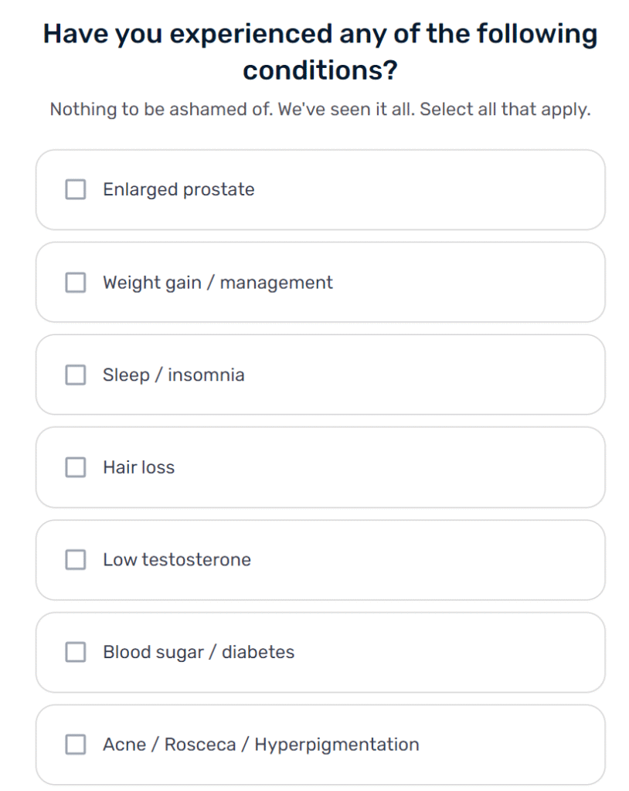The height and width of the screenshot is (791, 629).
Task: Click the 'Acne / Rosceca / Hyperpigmentation' label text
Action: (x=261, y=745)
